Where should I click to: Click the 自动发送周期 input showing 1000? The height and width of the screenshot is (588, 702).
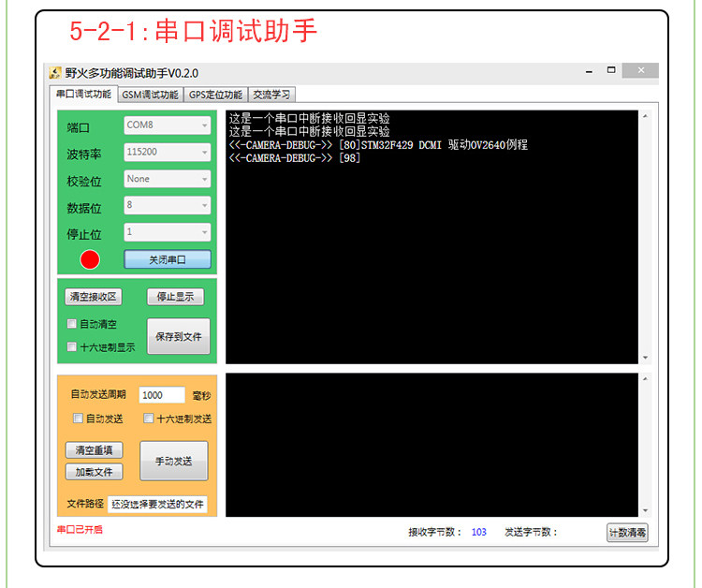point(162,395)
